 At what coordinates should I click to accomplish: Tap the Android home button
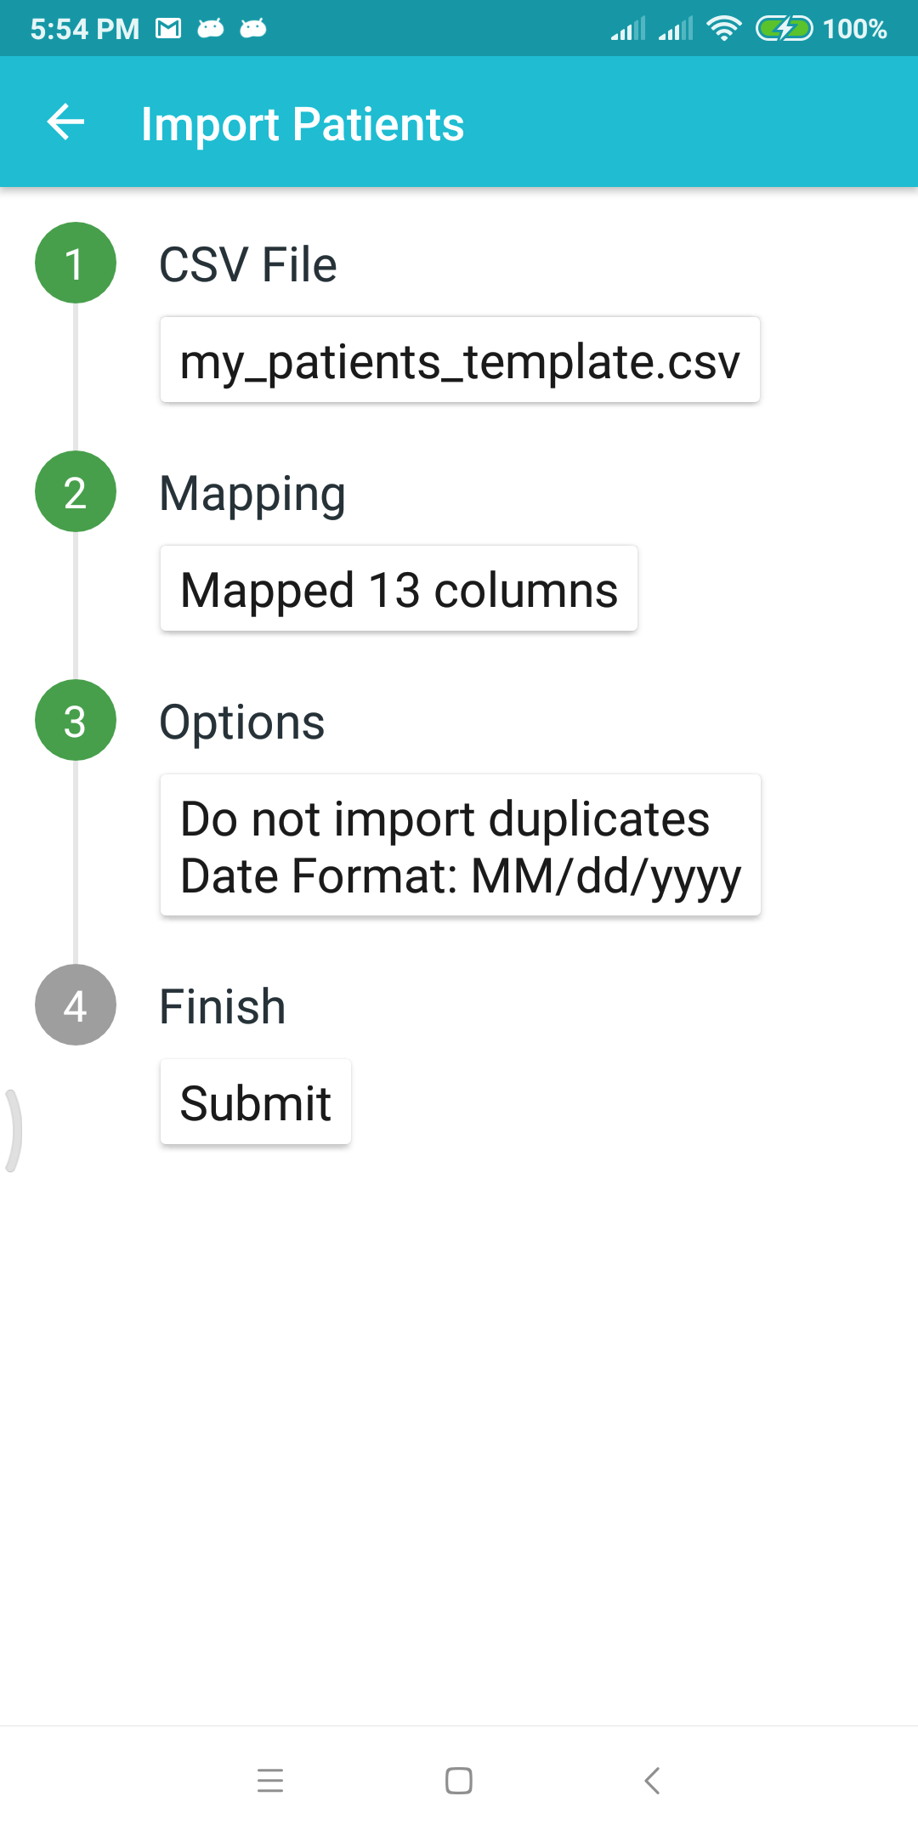pyautogui.click(x=459, y=1780)
